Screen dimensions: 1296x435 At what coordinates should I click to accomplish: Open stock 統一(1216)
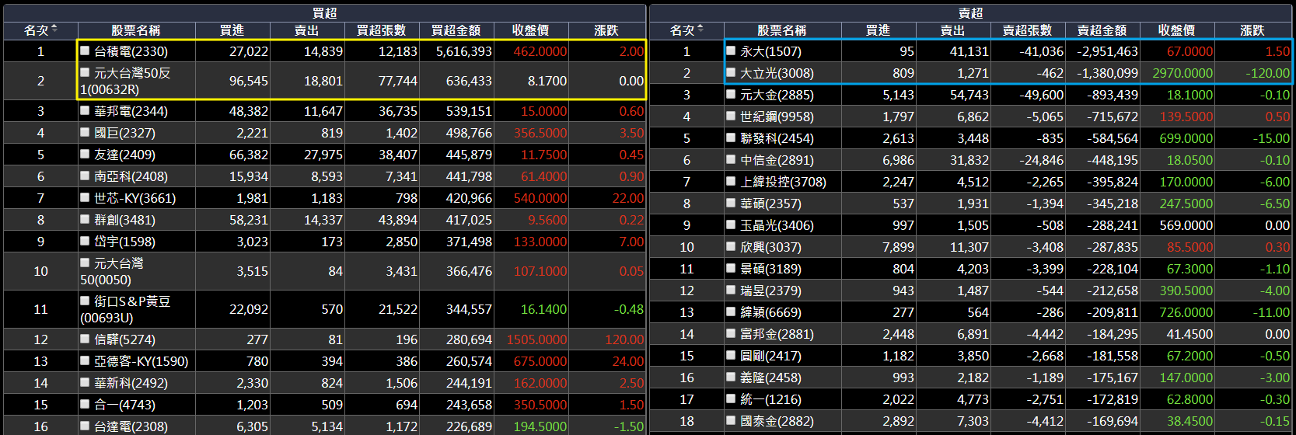coord(770,399)
